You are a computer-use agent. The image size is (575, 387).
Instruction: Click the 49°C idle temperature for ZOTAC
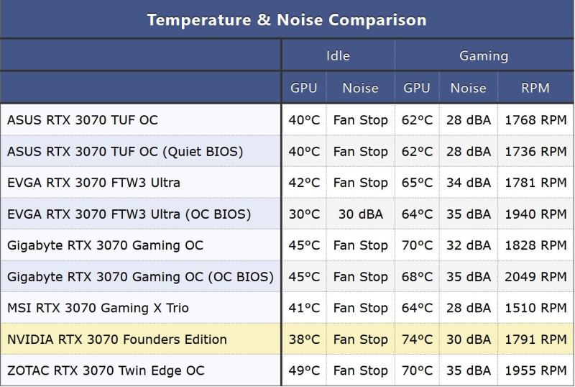(x=304, y=370)
